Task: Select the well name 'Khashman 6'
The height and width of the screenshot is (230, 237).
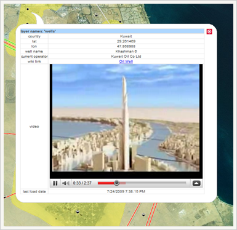Action: coord(126,51)
